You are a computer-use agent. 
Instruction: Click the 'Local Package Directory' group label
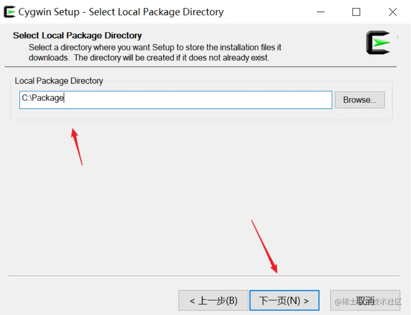(59, 81)
